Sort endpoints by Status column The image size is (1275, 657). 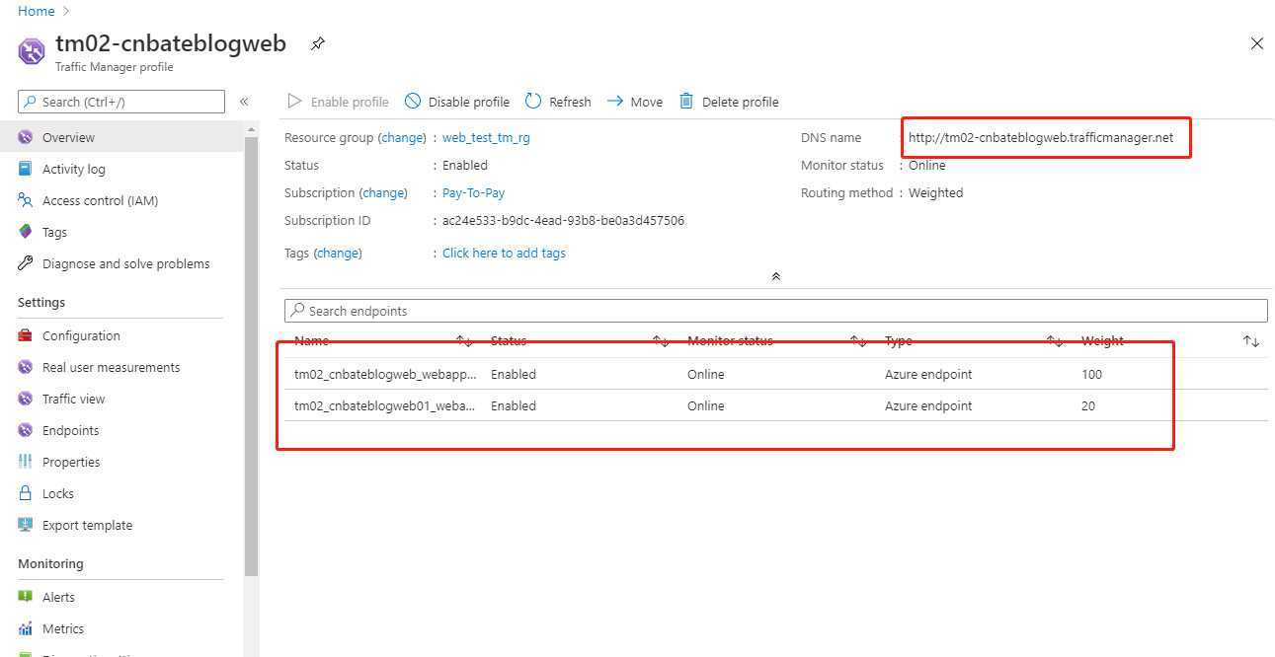pos(662,341)
